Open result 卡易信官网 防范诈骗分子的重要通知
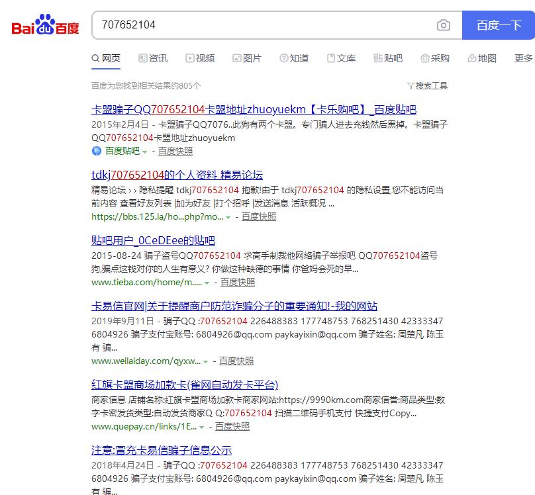 [234, 306]
